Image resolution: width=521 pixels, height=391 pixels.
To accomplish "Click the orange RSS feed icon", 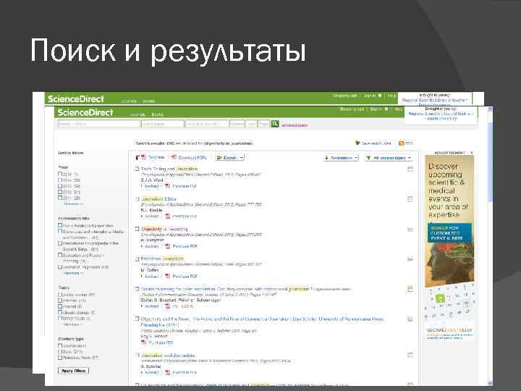I will click(x=401, y=143).
